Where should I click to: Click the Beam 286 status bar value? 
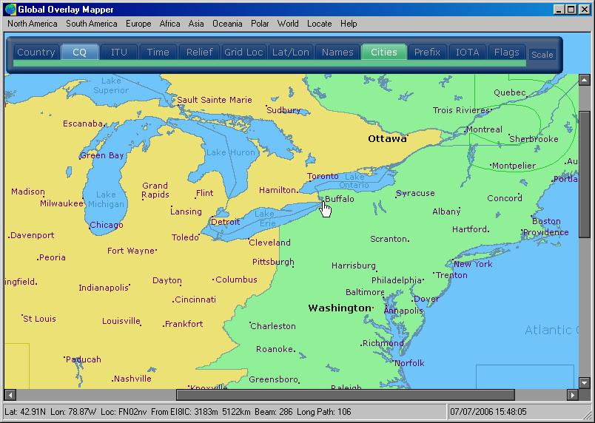point(274,412)
